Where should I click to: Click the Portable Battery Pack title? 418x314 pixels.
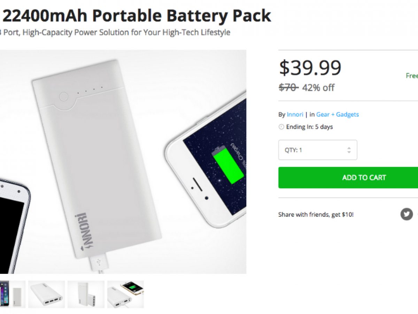[136, 16]
